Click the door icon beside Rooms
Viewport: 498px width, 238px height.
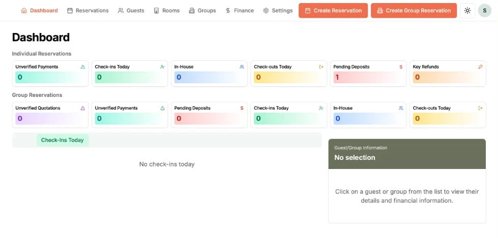[156, 11]
